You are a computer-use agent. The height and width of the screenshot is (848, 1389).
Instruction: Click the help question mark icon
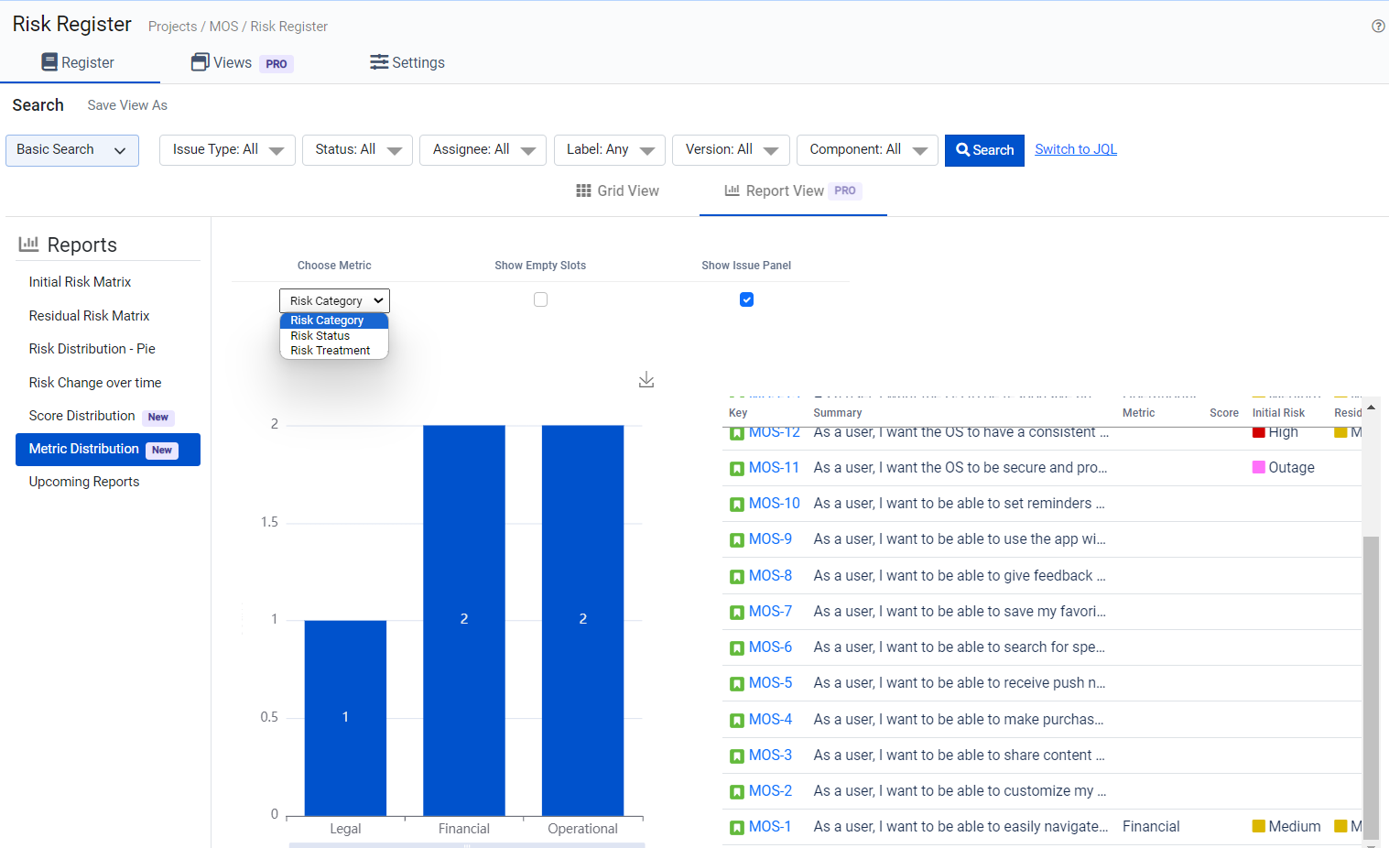1378,27
